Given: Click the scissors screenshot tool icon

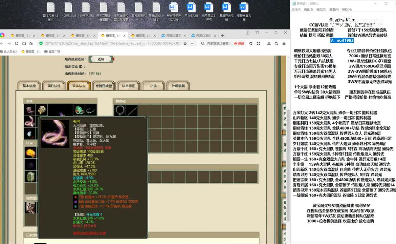Looking at the screenshot, I should [x=269, y=43].
